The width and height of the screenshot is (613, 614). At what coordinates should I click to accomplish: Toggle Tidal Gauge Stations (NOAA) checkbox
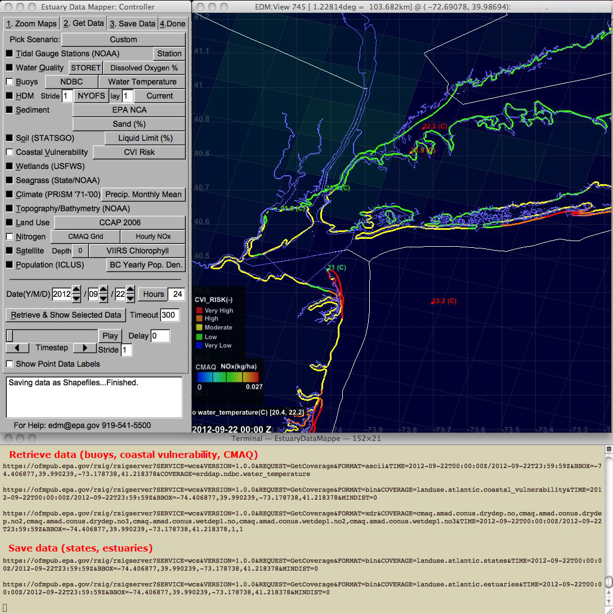click(x=10, y=54)
